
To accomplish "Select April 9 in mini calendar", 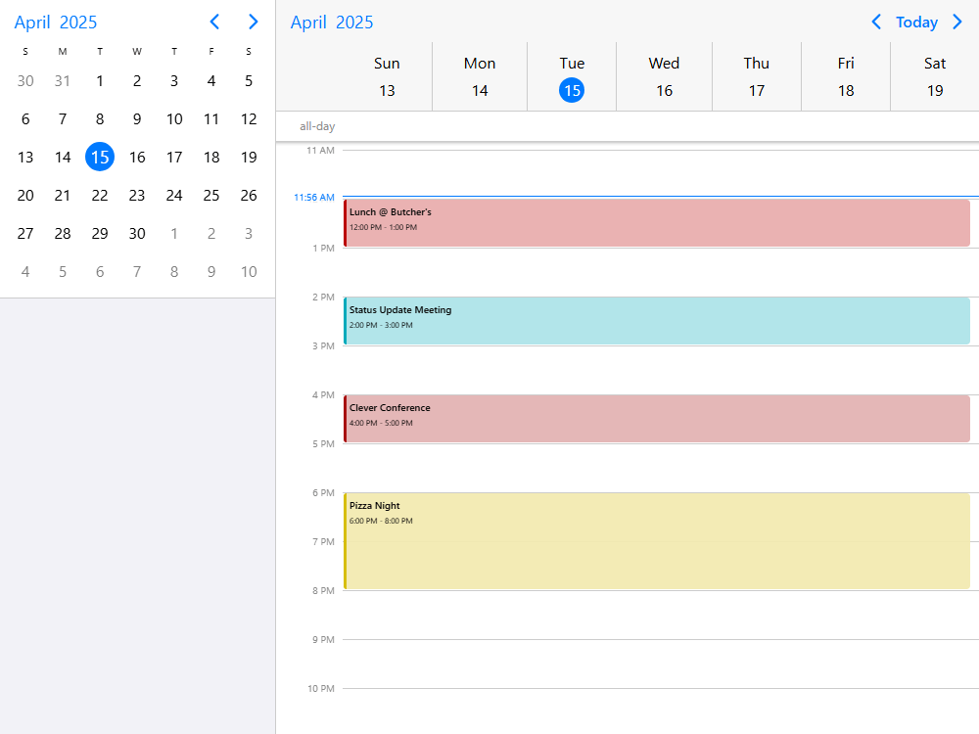I will point(137,118).
